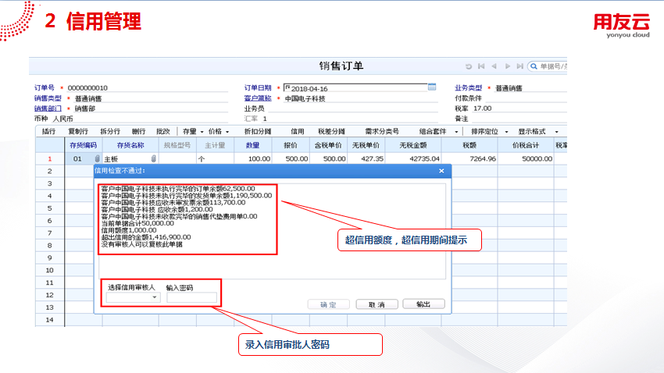Click 拆分行 in the row toolbar
Screen dimensions: 664x373
point(110,132)
